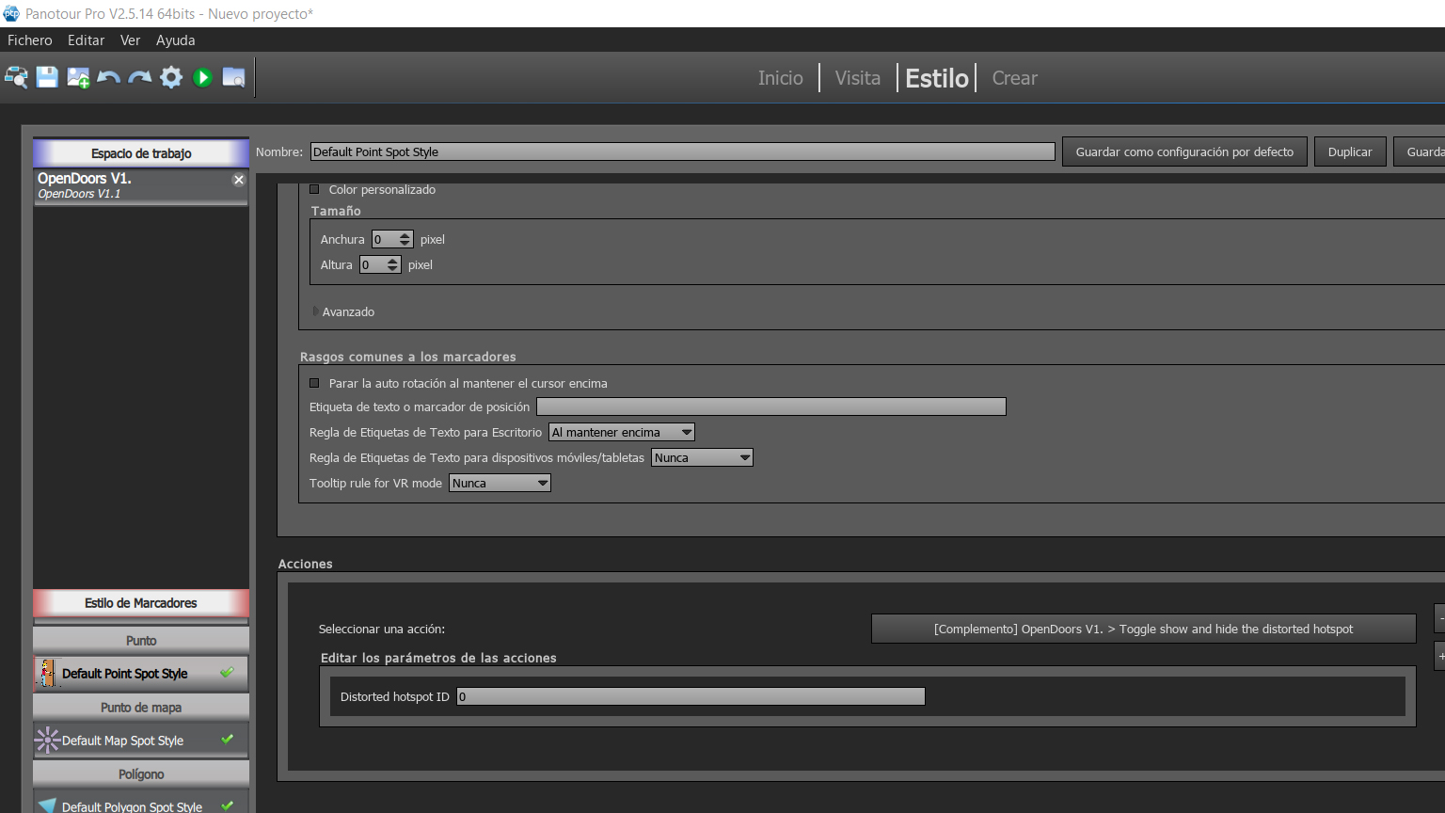The height and width of the screenshot is (813, 1445).
Task: Click the undo arrow icon
Action: point(109,77)
